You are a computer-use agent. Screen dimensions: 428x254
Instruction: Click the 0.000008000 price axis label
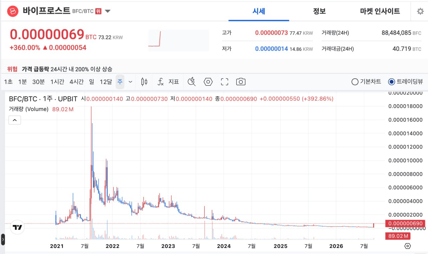406,174
